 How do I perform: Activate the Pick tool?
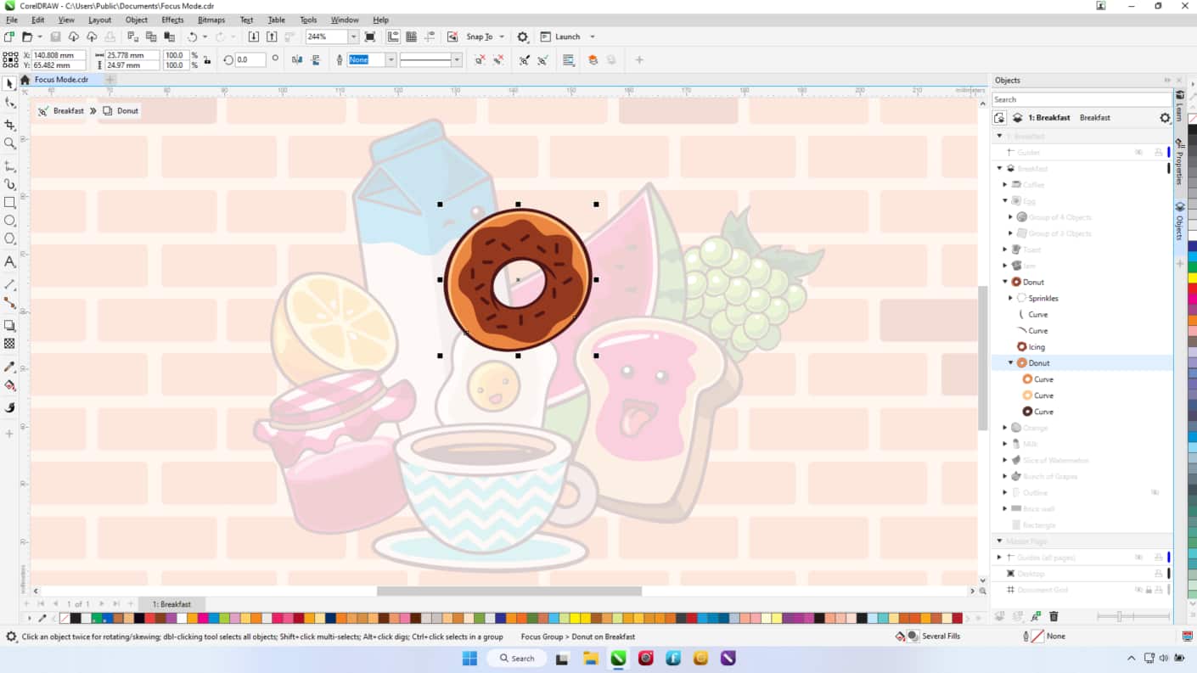(x=10, y=84)
